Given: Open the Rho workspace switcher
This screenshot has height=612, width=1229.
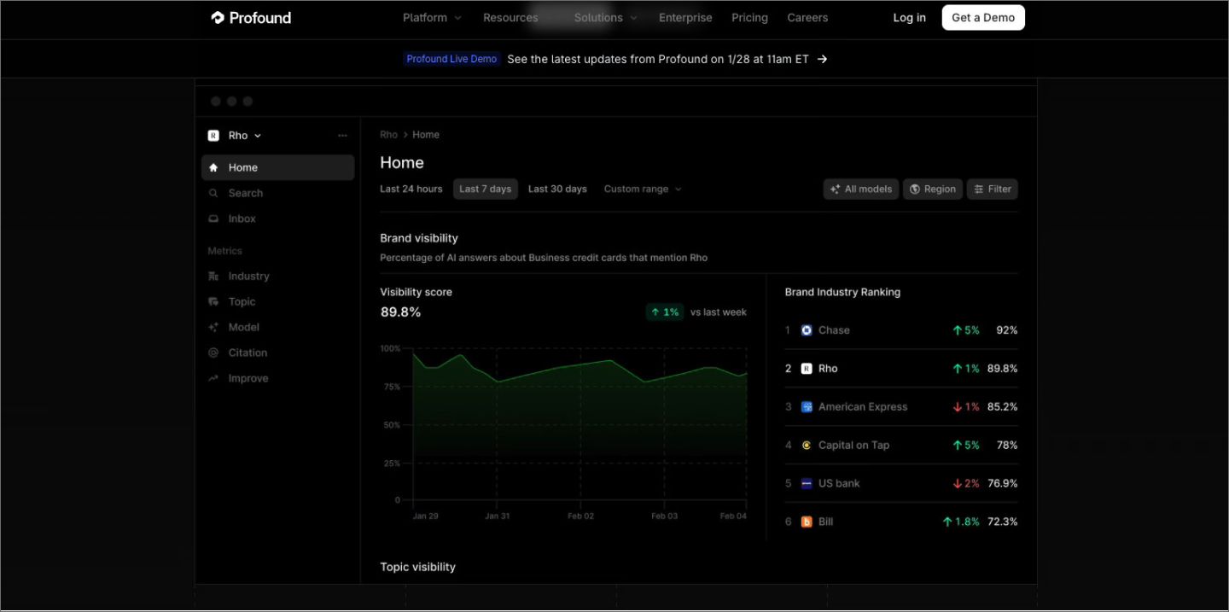Looking at the screenshot, I should pos(236,136).
